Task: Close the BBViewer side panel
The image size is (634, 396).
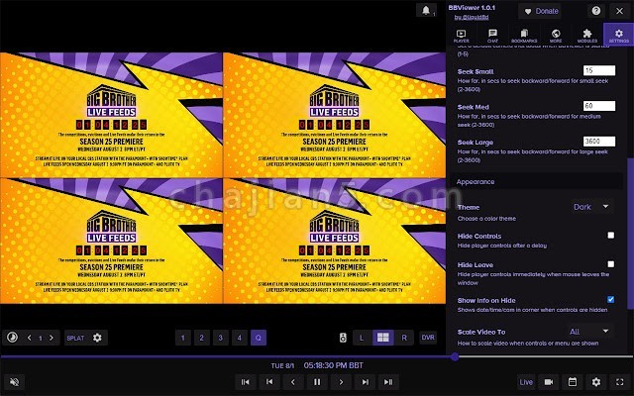Action: click(620, 11)
